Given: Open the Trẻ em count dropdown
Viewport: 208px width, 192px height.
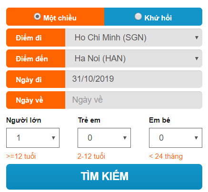Looking at the screenshot, I should pos(104,138).
